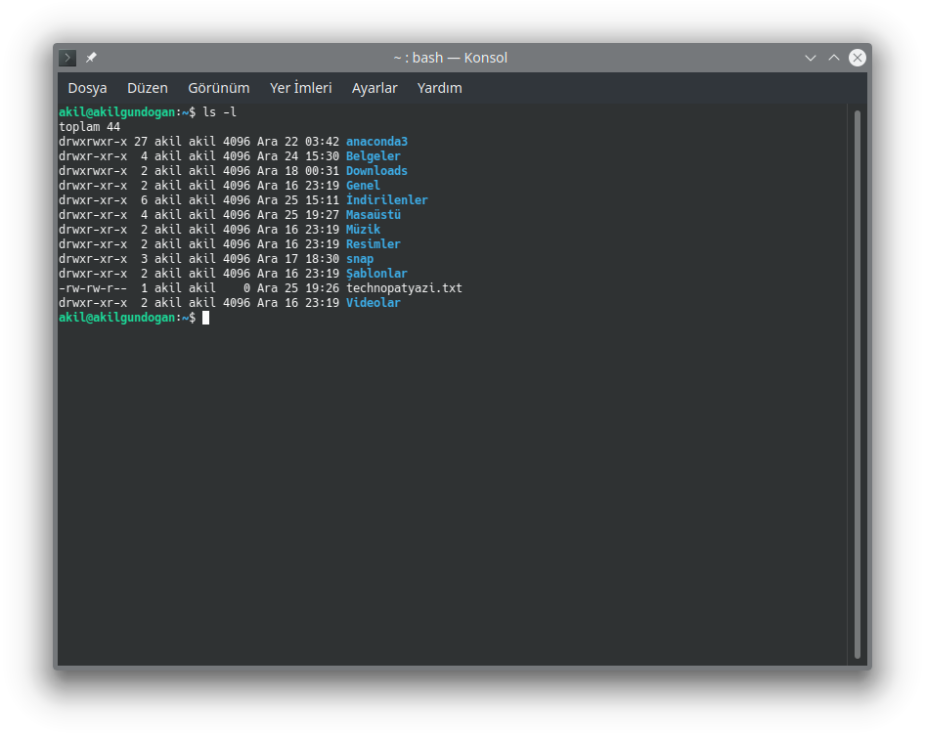Image resolution: width=925 pixels, height=736 pixels.
Task: Click the Konsole terminal icon in title bar
Action: tap(67, 58)
